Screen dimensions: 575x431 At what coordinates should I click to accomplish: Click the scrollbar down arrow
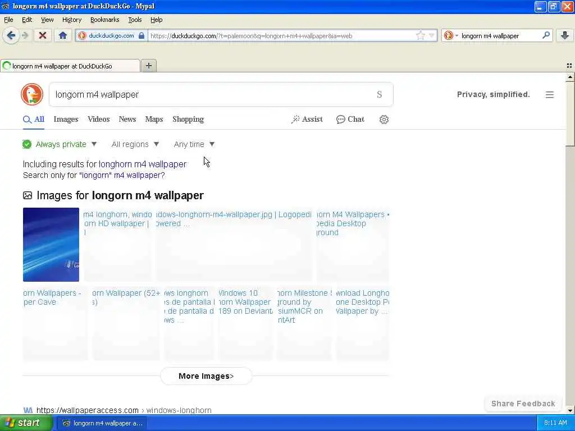(x=570, y=410)
